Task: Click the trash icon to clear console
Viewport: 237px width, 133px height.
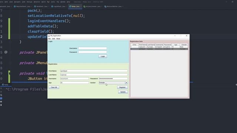Action: (1, 105)
